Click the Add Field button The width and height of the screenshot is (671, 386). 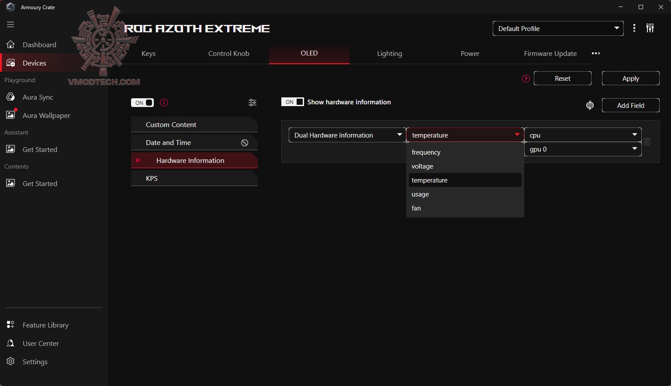(x=631, y=105)
